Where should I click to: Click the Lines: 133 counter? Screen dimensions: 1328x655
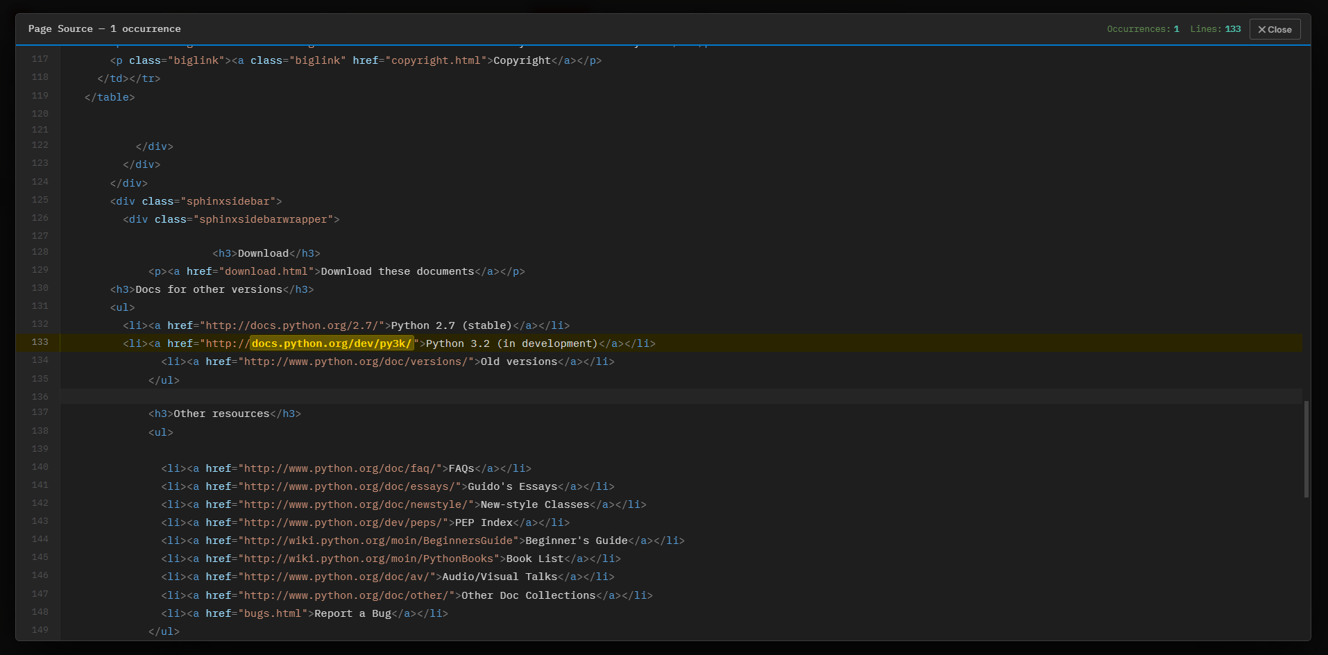(x=1215, y=29)
